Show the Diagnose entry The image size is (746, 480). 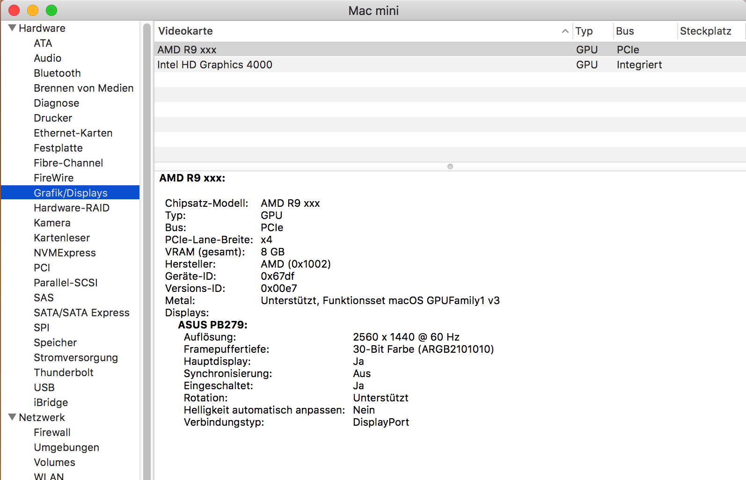click(x=56, y=103)
